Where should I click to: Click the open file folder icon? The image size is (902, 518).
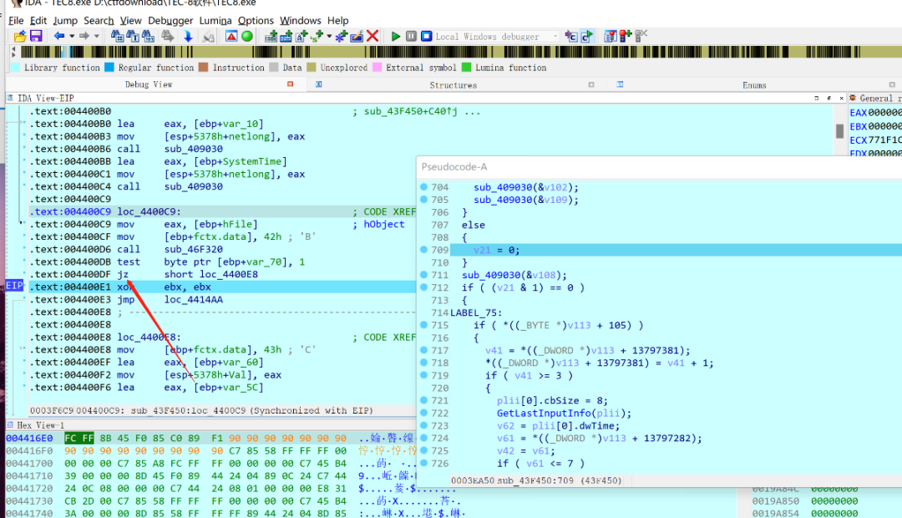click(20, 36)
